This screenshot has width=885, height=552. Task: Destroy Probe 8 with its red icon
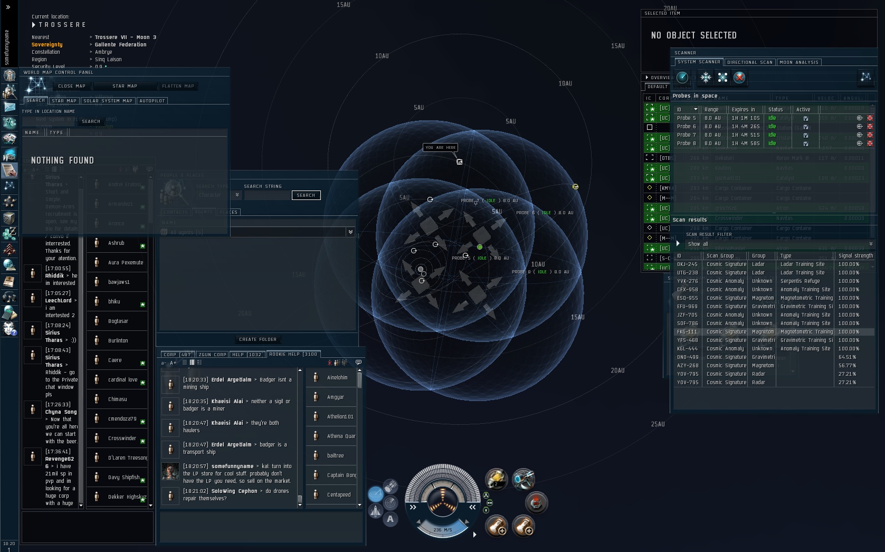[870, 144]
